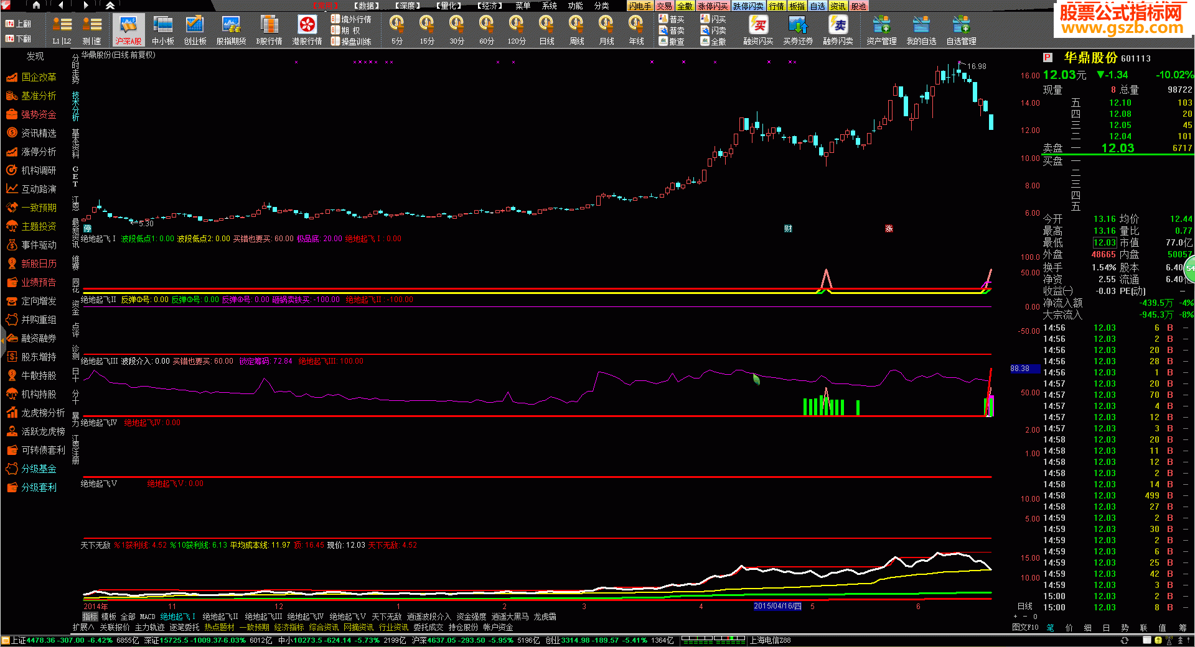
Task: Switch chart to 日线 period icon
Action: pos(546,30)
